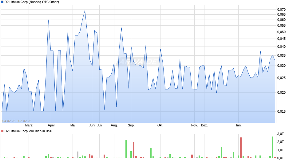
Task: Click the highest price peak in late May
Action: [85, 11]
